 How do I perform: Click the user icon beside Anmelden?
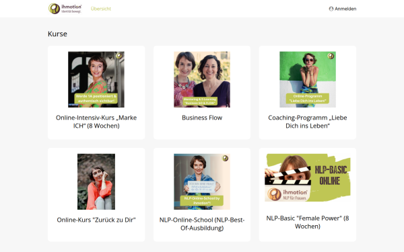pyautogui.click(x=331, y=9)
